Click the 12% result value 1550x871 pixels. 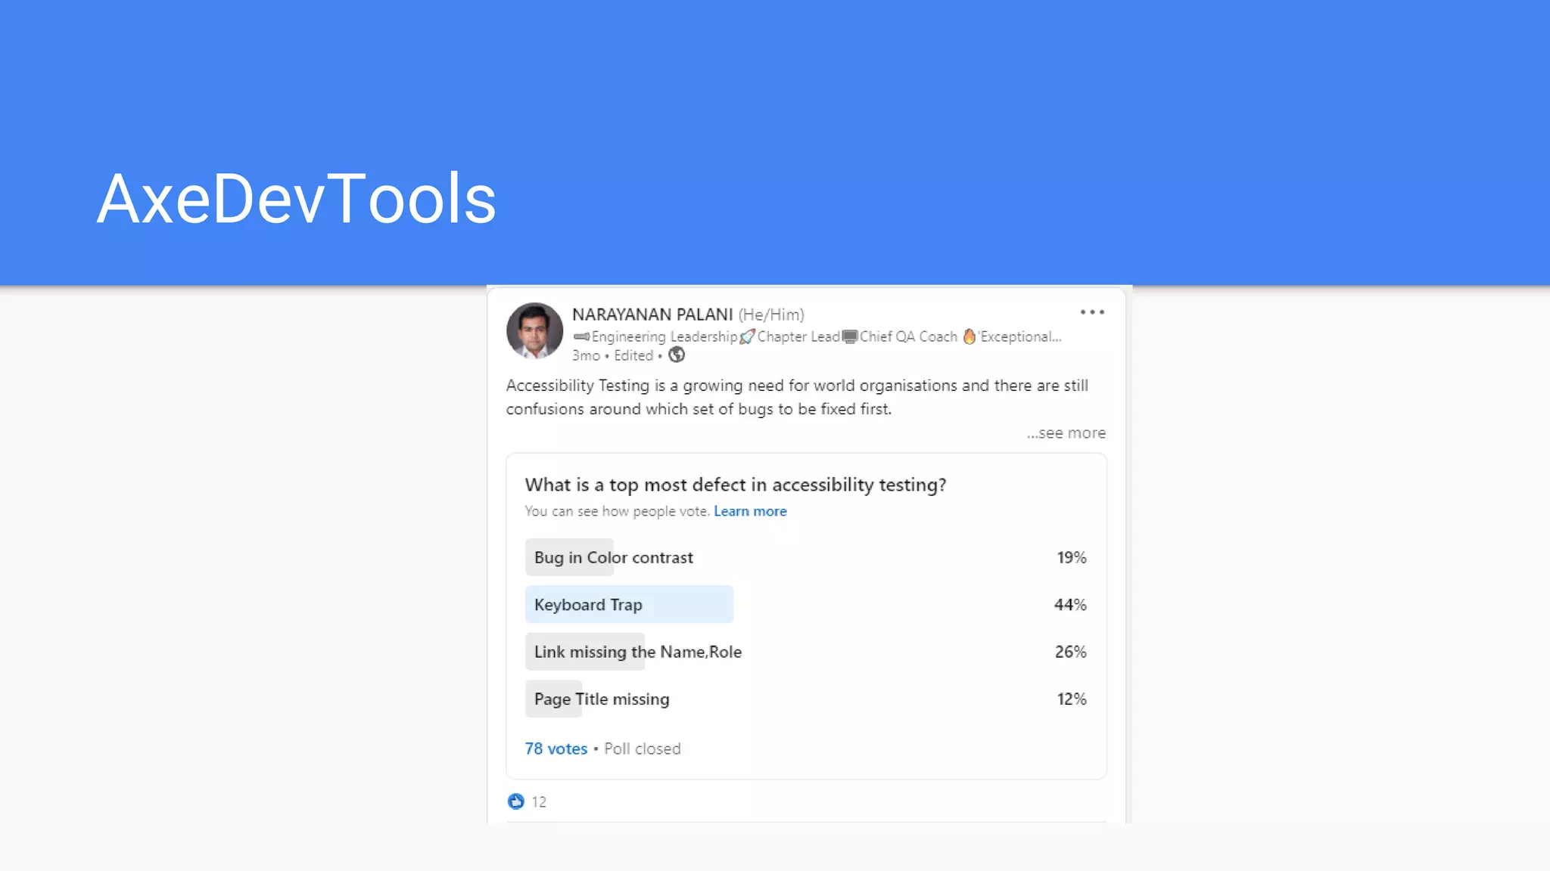[x=1072, y=699]
